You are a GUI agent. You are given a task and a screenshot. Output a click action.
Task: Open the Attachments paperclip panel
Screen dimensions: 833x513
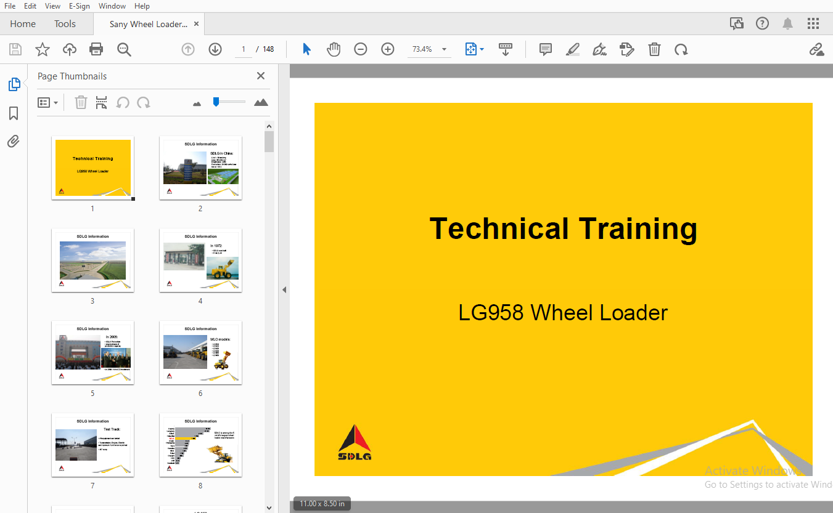[14, 142]
